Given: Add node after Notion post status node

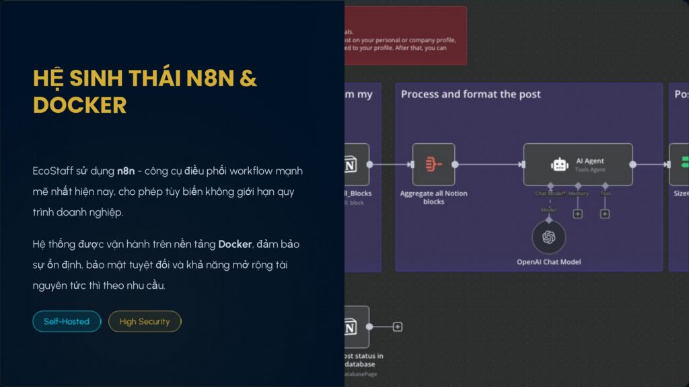Looking at the screenshot, I should tap(398, 327).
